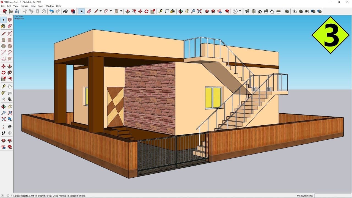Expand the Shapes tool dropdown arrow
This screenshot has width=352, height=198.
pyautogui.click(x=121, y=11)
